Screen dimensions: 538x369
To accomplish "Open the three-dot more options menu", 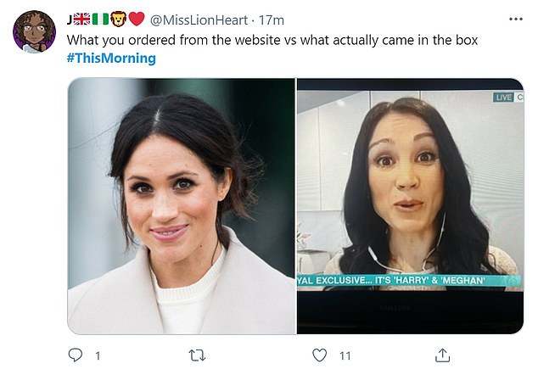I will pos(516,19).
